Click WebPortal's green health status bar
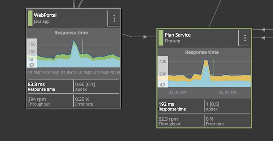 click(x=30, y=18)
